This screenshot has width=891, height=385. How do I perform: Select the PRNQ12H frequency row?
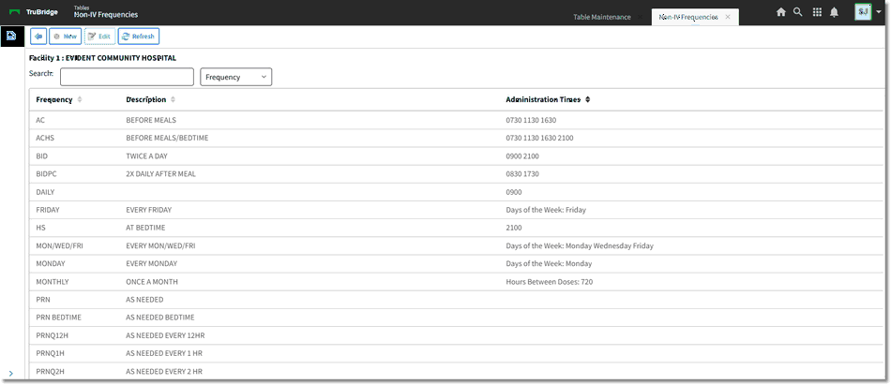point(457,335)
